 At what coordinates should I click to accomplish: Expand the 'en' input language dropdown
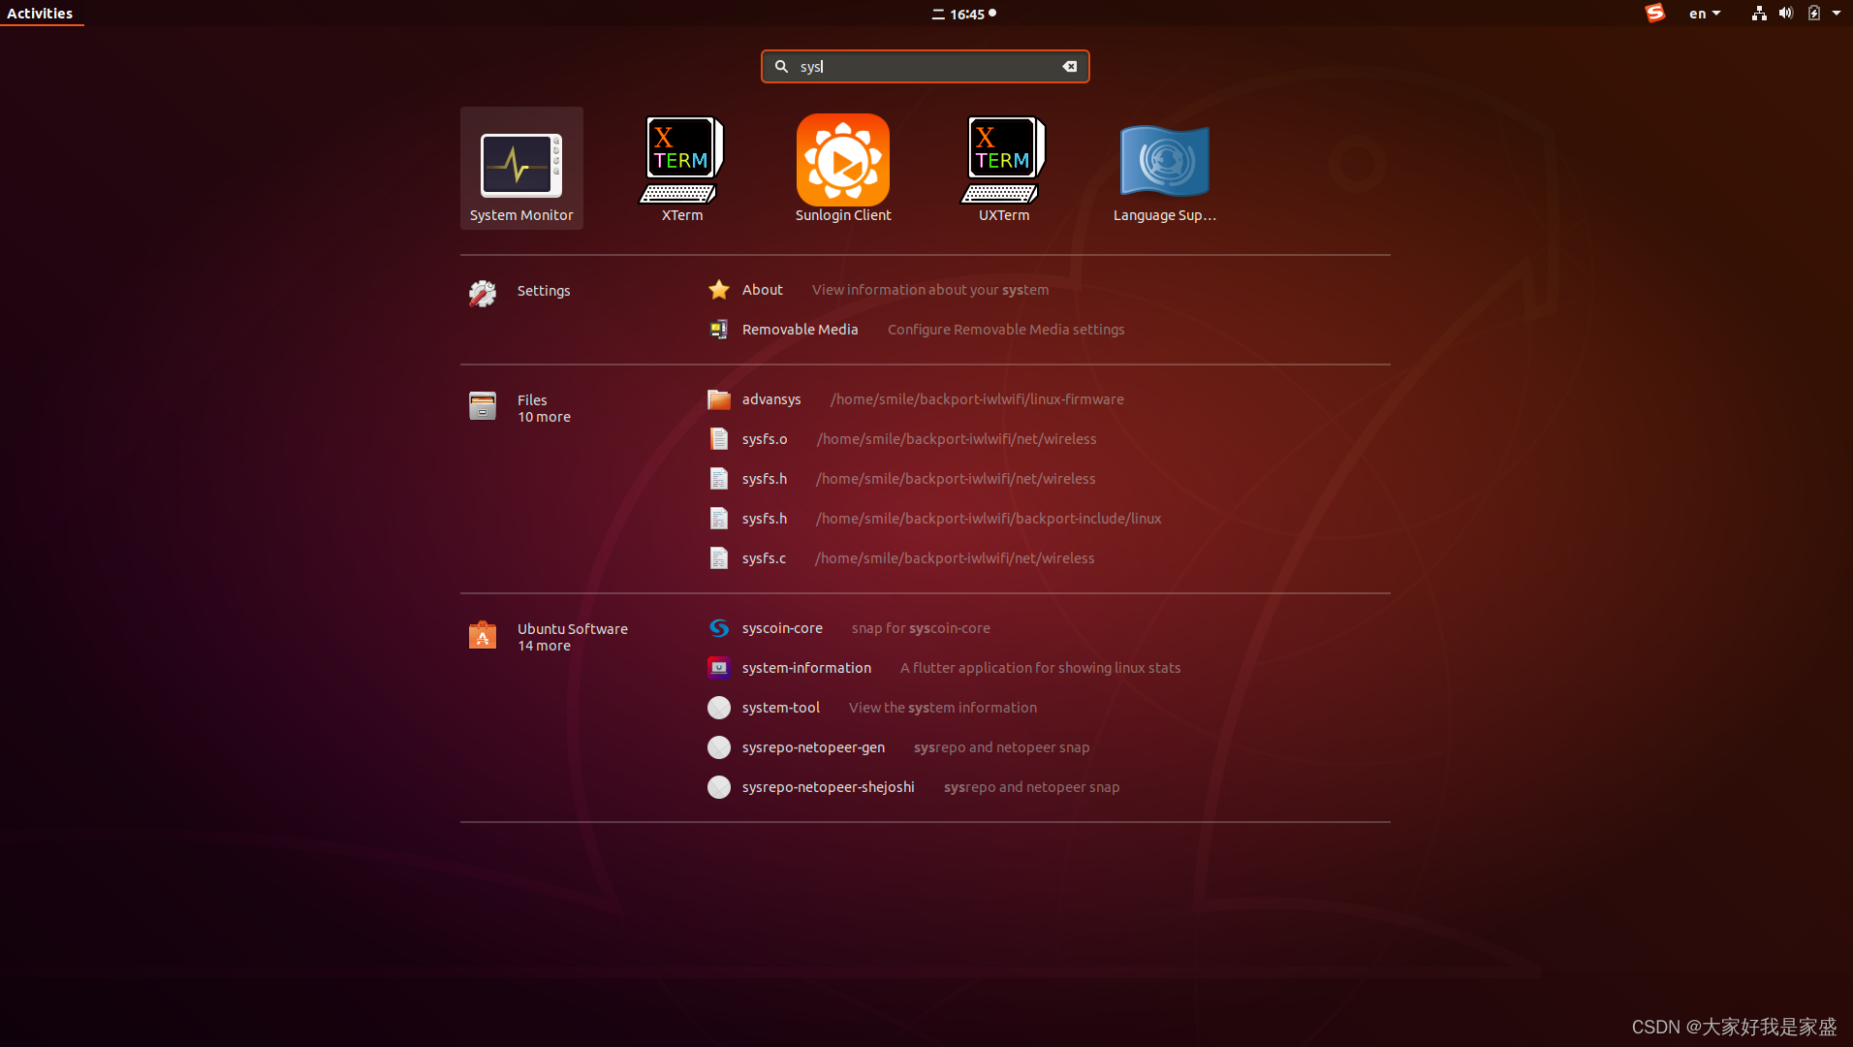1705,14
